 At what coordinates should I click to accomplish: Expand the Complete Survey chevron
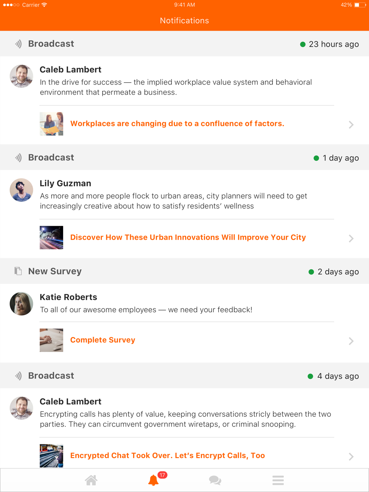(x=351, y=341)
